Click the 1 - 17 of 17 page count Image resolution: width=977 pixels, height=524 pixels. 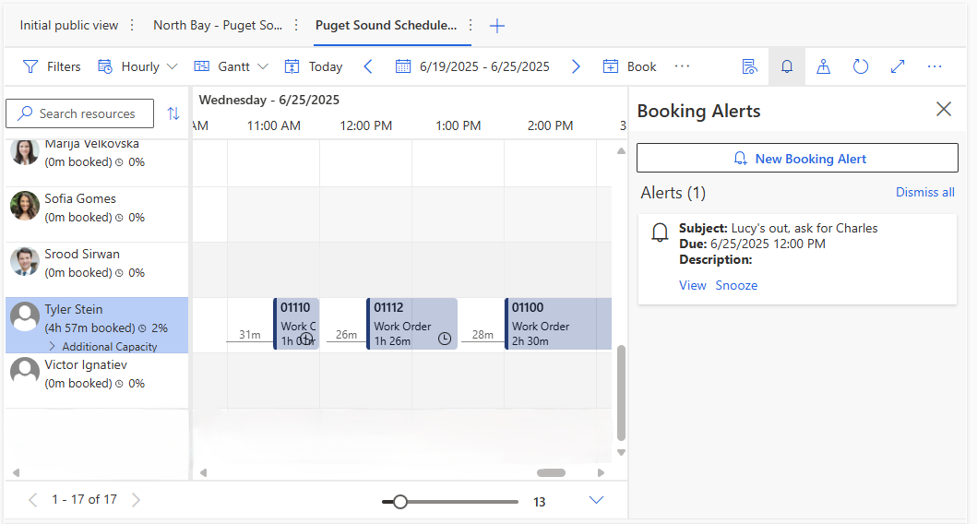click(x=84, y=500)
